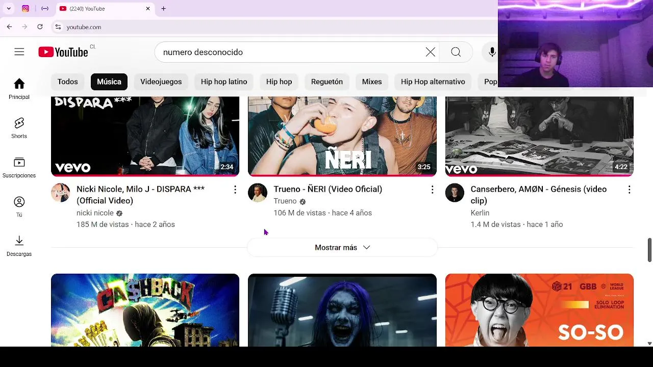Open the Nicki Nicole DISPARA video thumbnail

click(145, 136)
